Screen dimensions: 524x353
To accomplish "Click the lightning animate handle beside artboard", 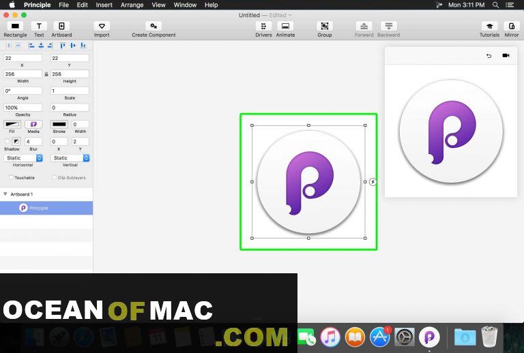I will point(373,182).
